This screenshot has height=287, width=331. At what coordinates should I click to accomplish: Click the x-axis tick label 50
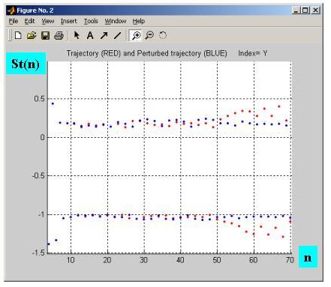(x=217, y=260)
